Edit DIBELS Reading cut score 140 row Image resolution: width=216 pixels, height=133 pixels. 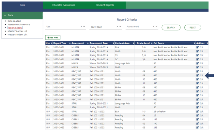[200, 124]
